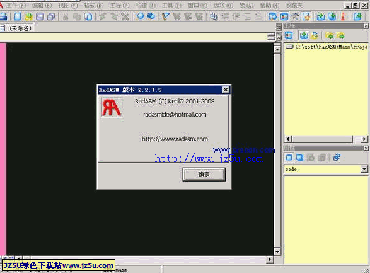Click the 确定 button in About dialog
The height and width of the screenshot is (273, 370).
tap(204, 175)
